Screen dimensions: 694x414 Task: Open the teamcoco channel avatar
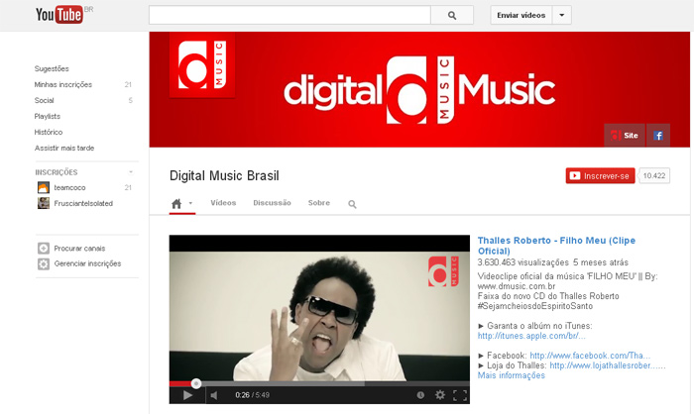(x=44, y=187)
